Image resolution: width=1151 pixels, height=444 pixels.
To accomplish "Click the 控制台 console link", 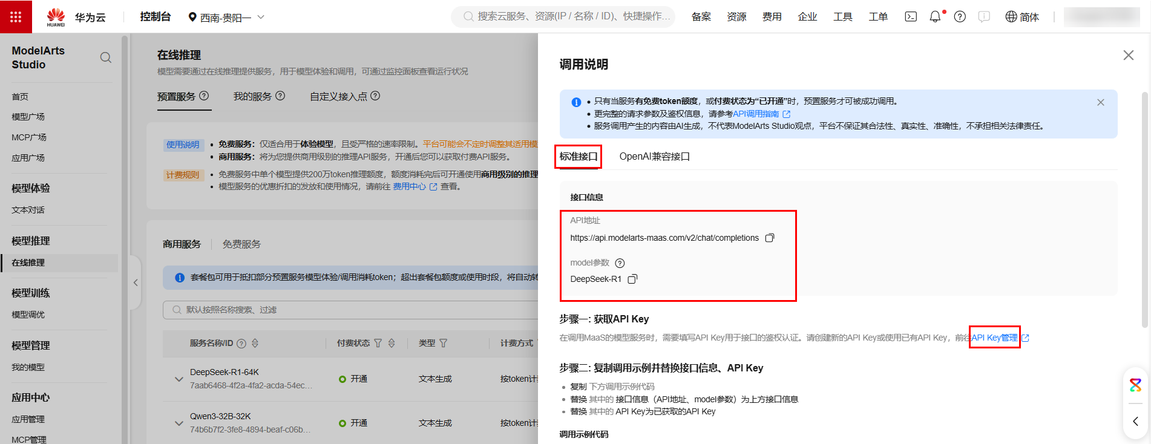I will pyautogui.click(x=156, y=17).
